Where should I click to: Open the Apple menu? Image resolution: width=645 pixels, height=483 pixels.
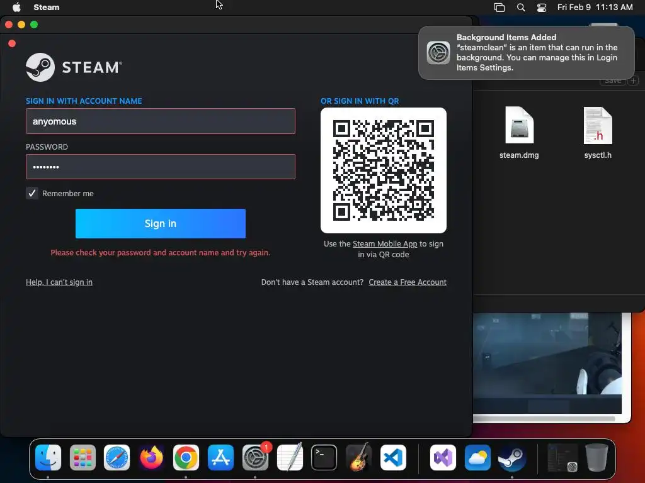coord(16,8)
